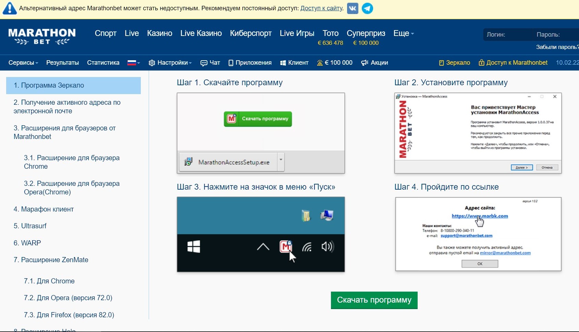Select sidebar item 5. Ultrasurf
This screenshot has width=579, height=332.
click(30, 226)
